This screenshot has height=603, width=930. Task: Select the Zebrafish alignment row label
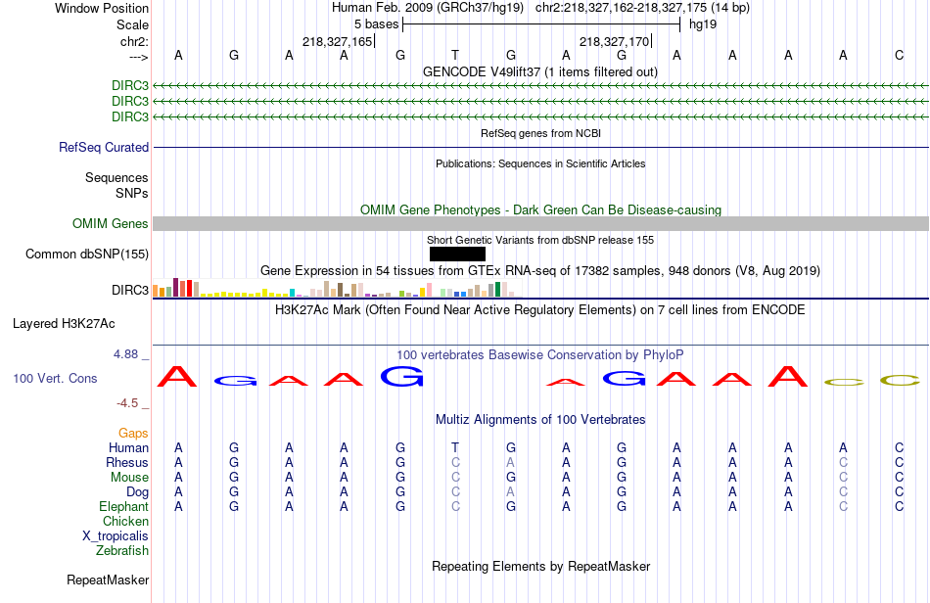[122, 551]
